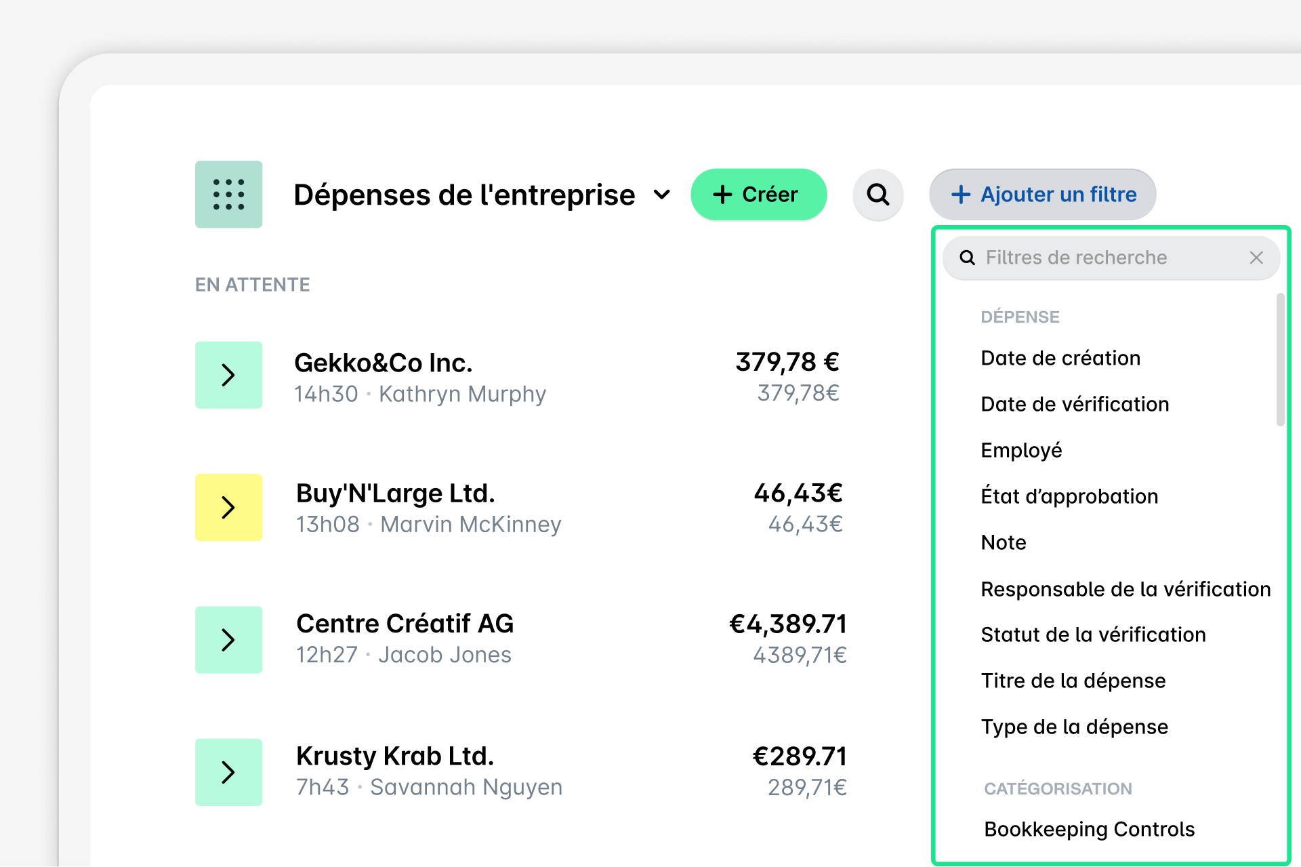
Task: Select Titre de la dépense filter
Action: [1073, 681]
